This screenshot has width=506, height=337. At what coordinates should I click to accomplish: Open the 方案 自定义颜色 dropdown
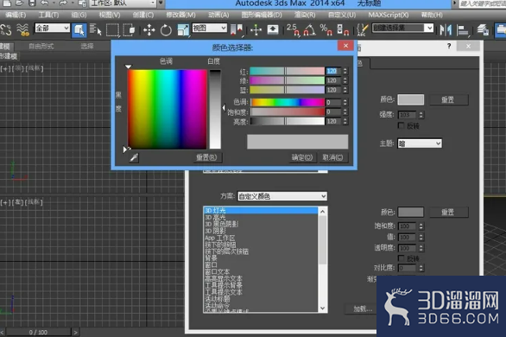282,196
